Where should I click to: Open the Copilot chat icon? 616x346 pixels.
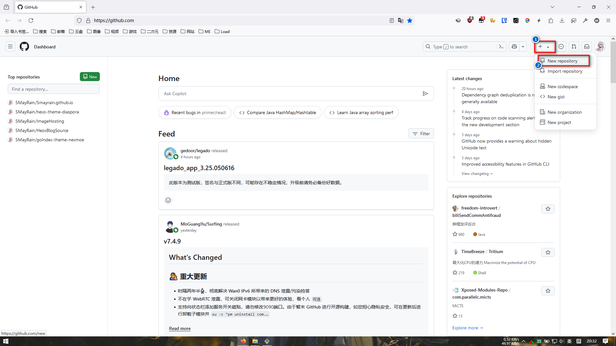coord(514,47)
